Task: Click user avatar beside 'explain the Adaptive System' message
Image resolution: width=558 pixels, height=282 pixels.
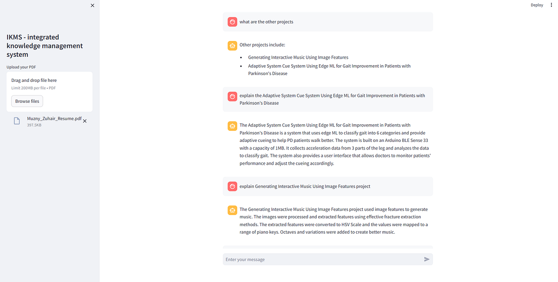Action: tap(232, 96)
